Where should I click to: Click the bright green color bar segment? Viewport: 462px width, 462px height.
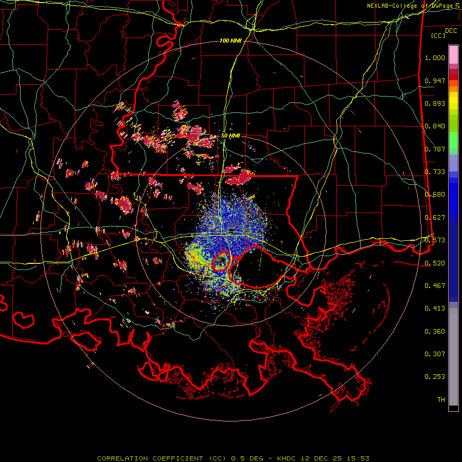453,140
